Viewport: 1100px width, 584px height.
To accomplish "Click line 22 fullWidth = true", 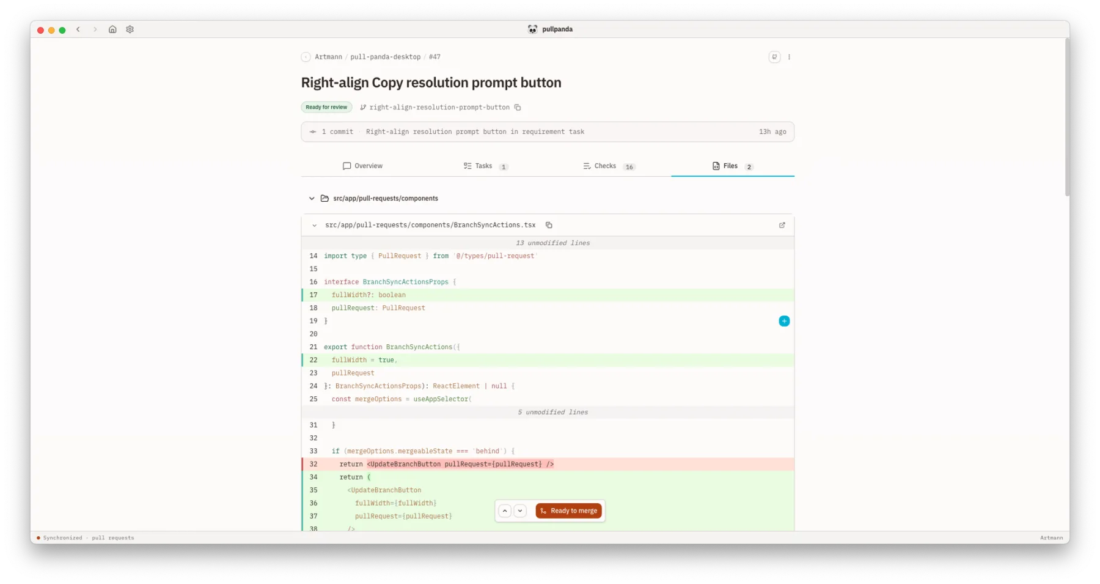I will 548,360.
